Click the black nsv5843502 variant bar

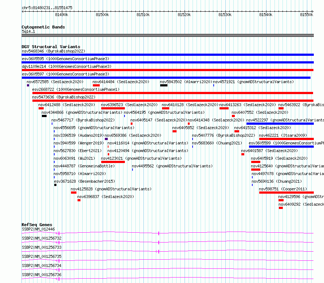coord(164,85)
